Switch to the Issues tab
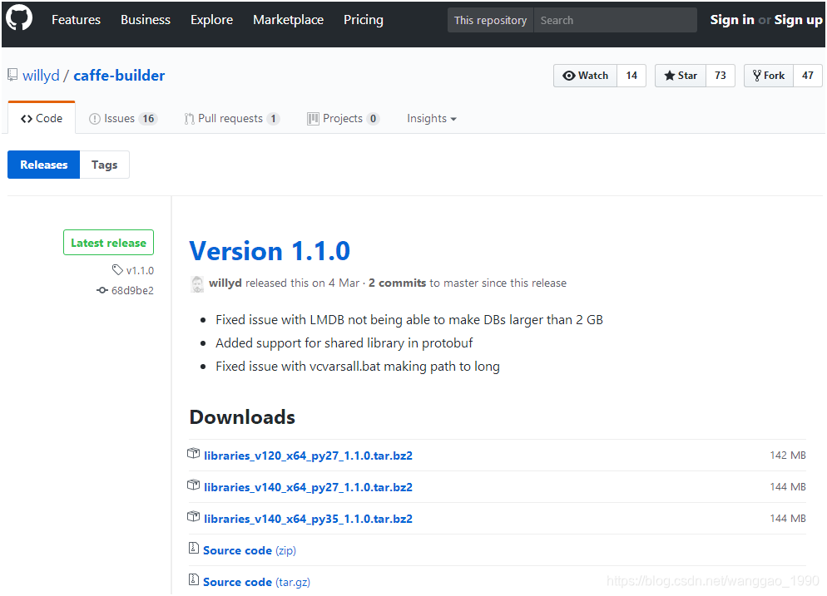 click(123, 119)
